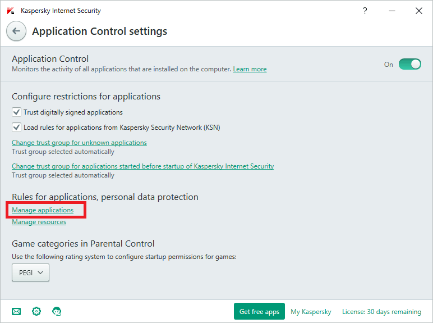Viewport: 433px width, 323px height.
Task: Open Manage resources link
Action: [x=39, y=222]
